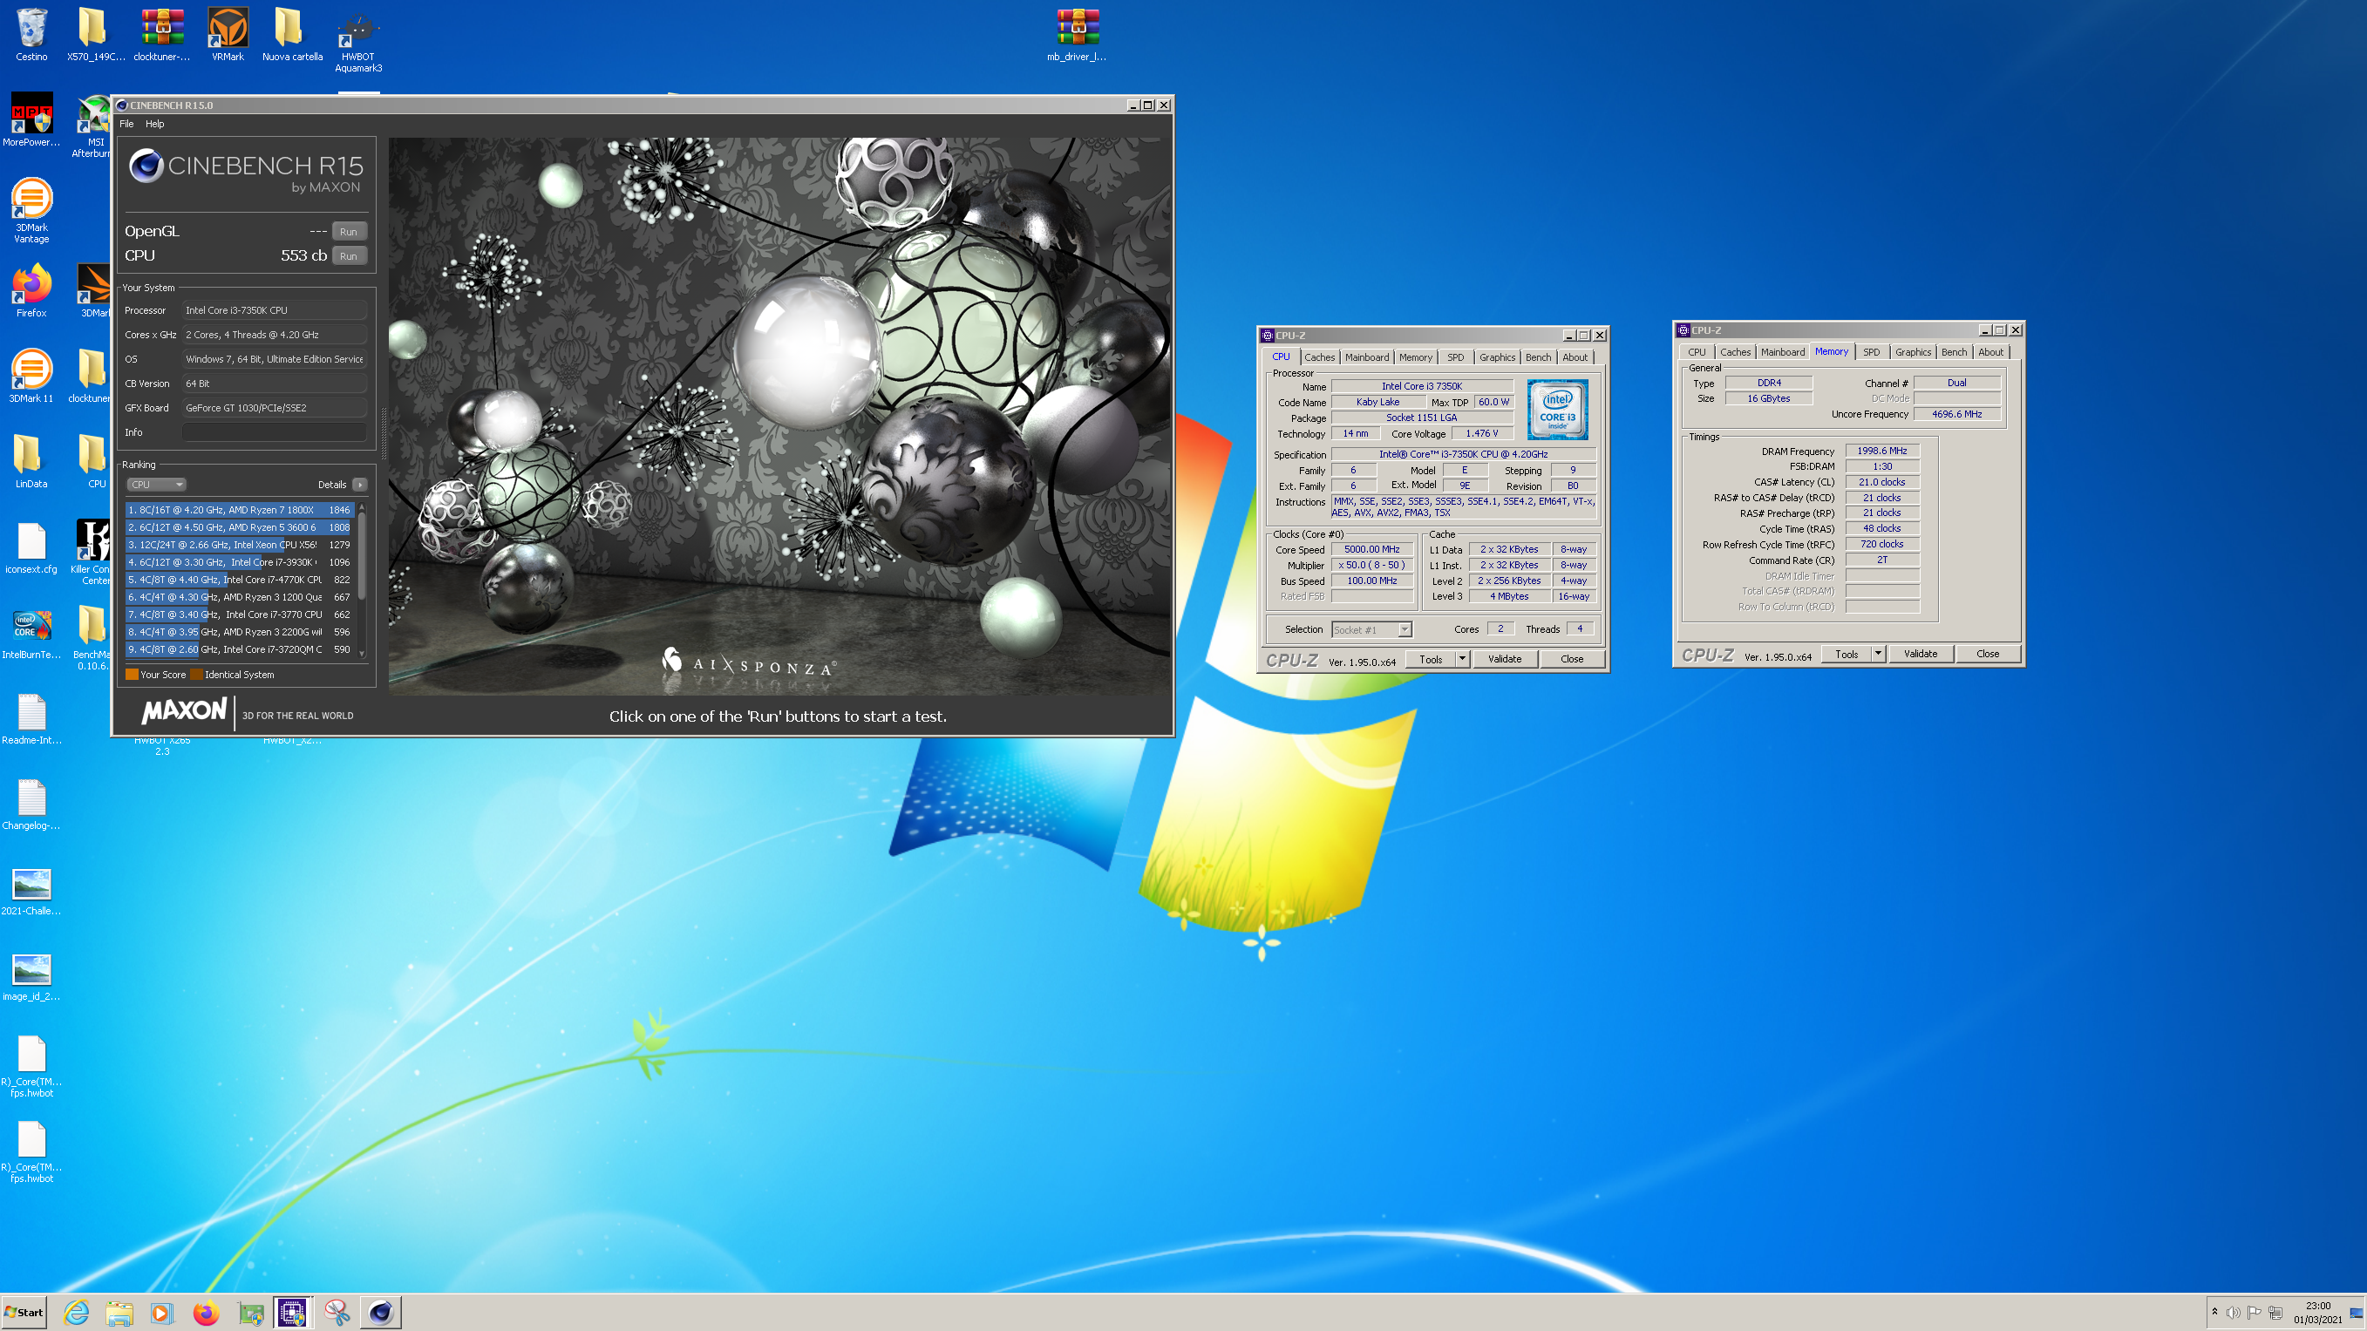The image size is (2367, 1331).
Task: Click Tools button in left CPU-Z
Action: click(1430, 660)
